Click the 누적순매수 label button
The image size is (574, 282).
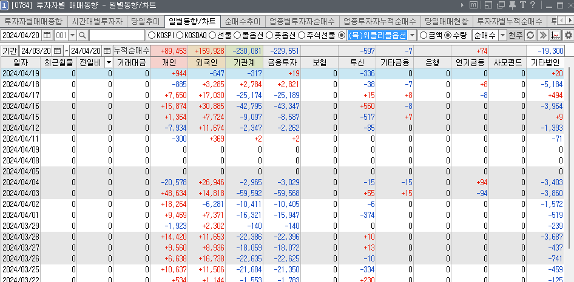coord(132,50)
